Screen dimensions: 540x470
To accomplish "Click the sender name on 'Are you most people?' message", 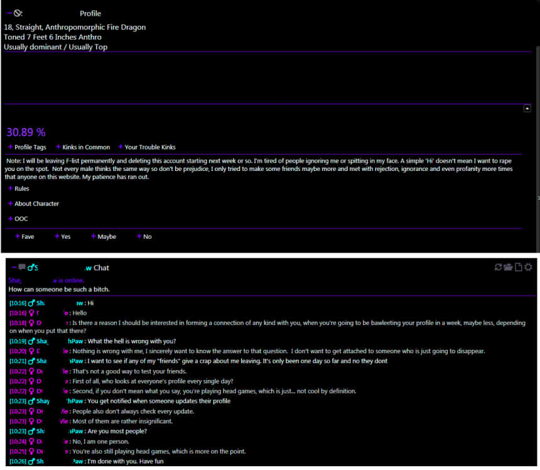I will 60,431.
